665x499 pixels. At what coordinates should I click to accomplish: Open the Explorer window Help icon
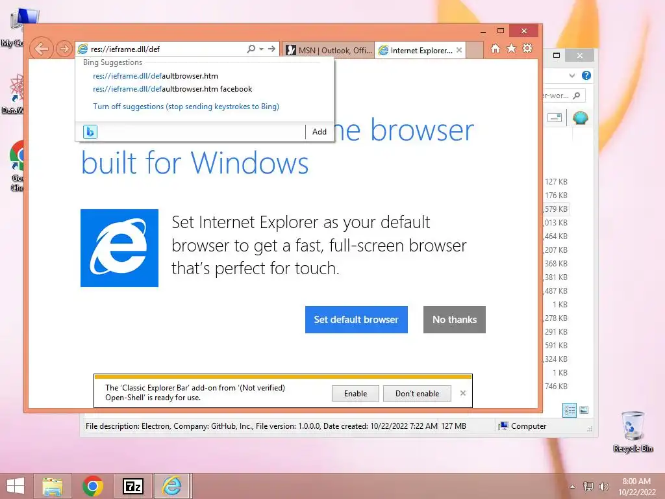pyautogui.click(x=586, y=75)
